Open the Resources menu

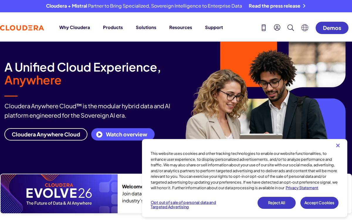[181, 28]
